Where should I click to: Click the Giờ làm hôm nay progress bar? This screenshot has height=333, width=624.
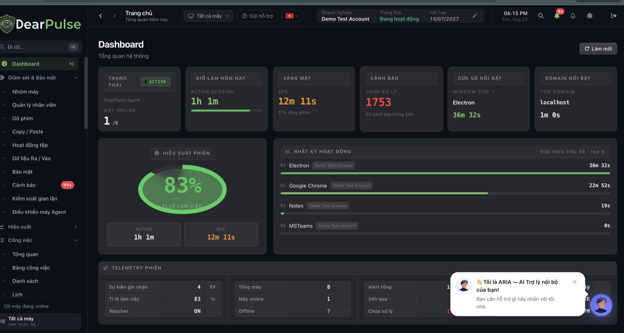[227, 111]
